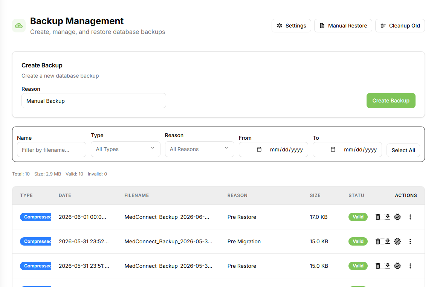The image size is (437, 287).
Task: Click the cloud upload backup logo icon
Action: pos(19,26)
